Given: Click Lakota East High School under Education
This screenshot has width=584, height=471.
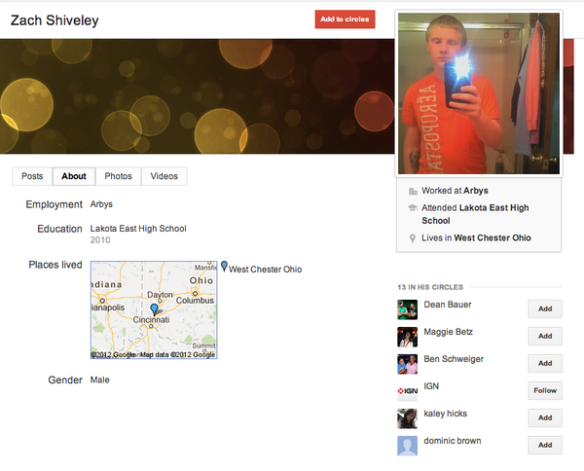Looking at the screenshot, I should (138, 229).
